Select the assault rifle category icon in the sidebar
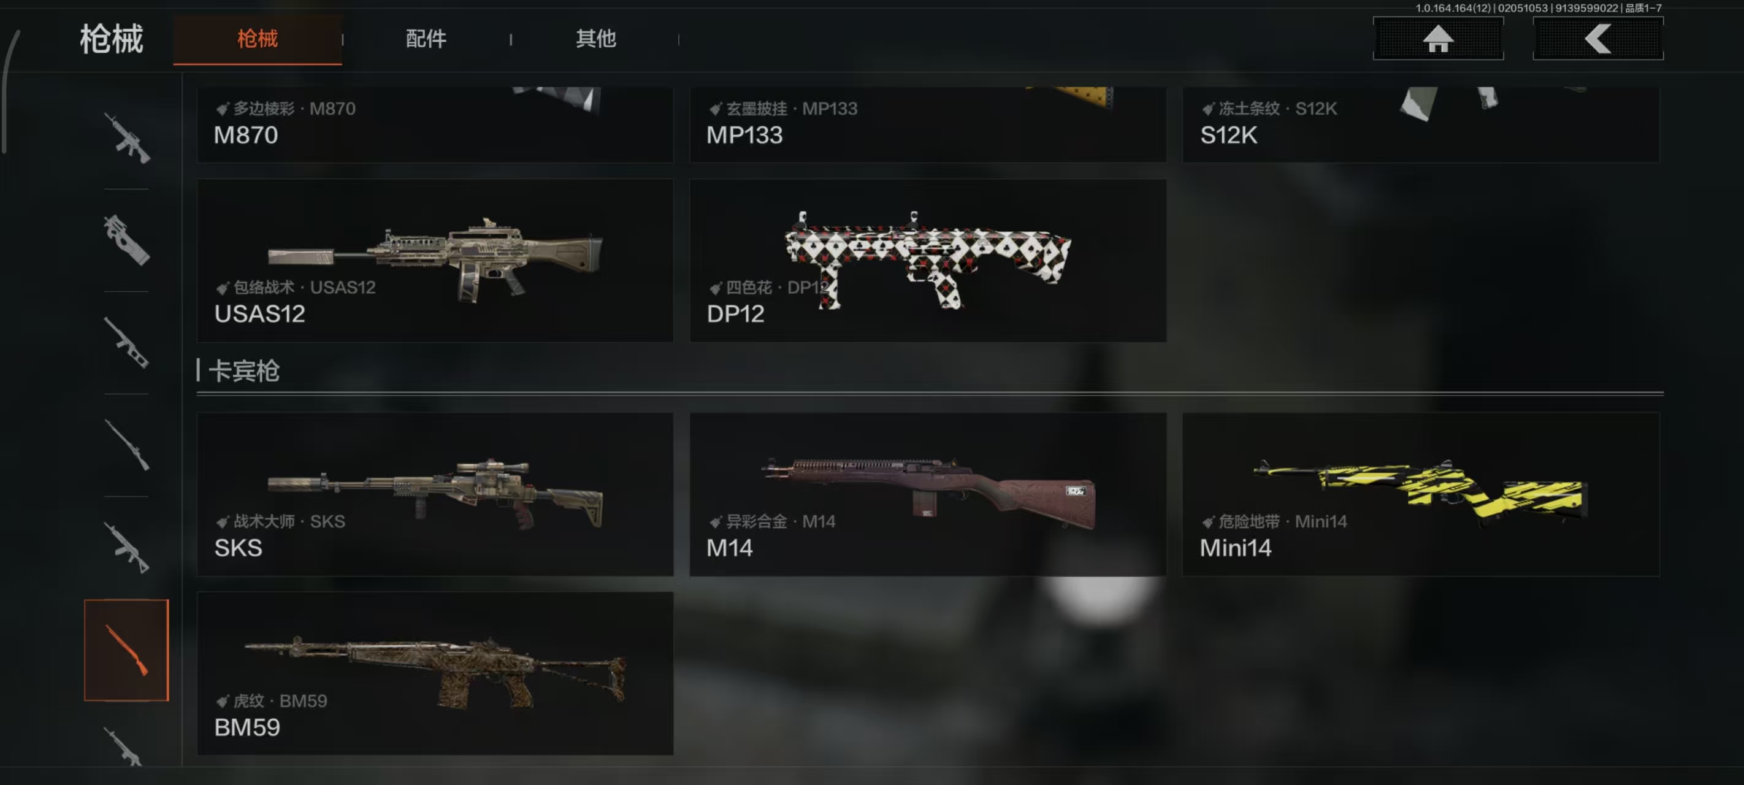1744x785 pixels. [126, 138]
